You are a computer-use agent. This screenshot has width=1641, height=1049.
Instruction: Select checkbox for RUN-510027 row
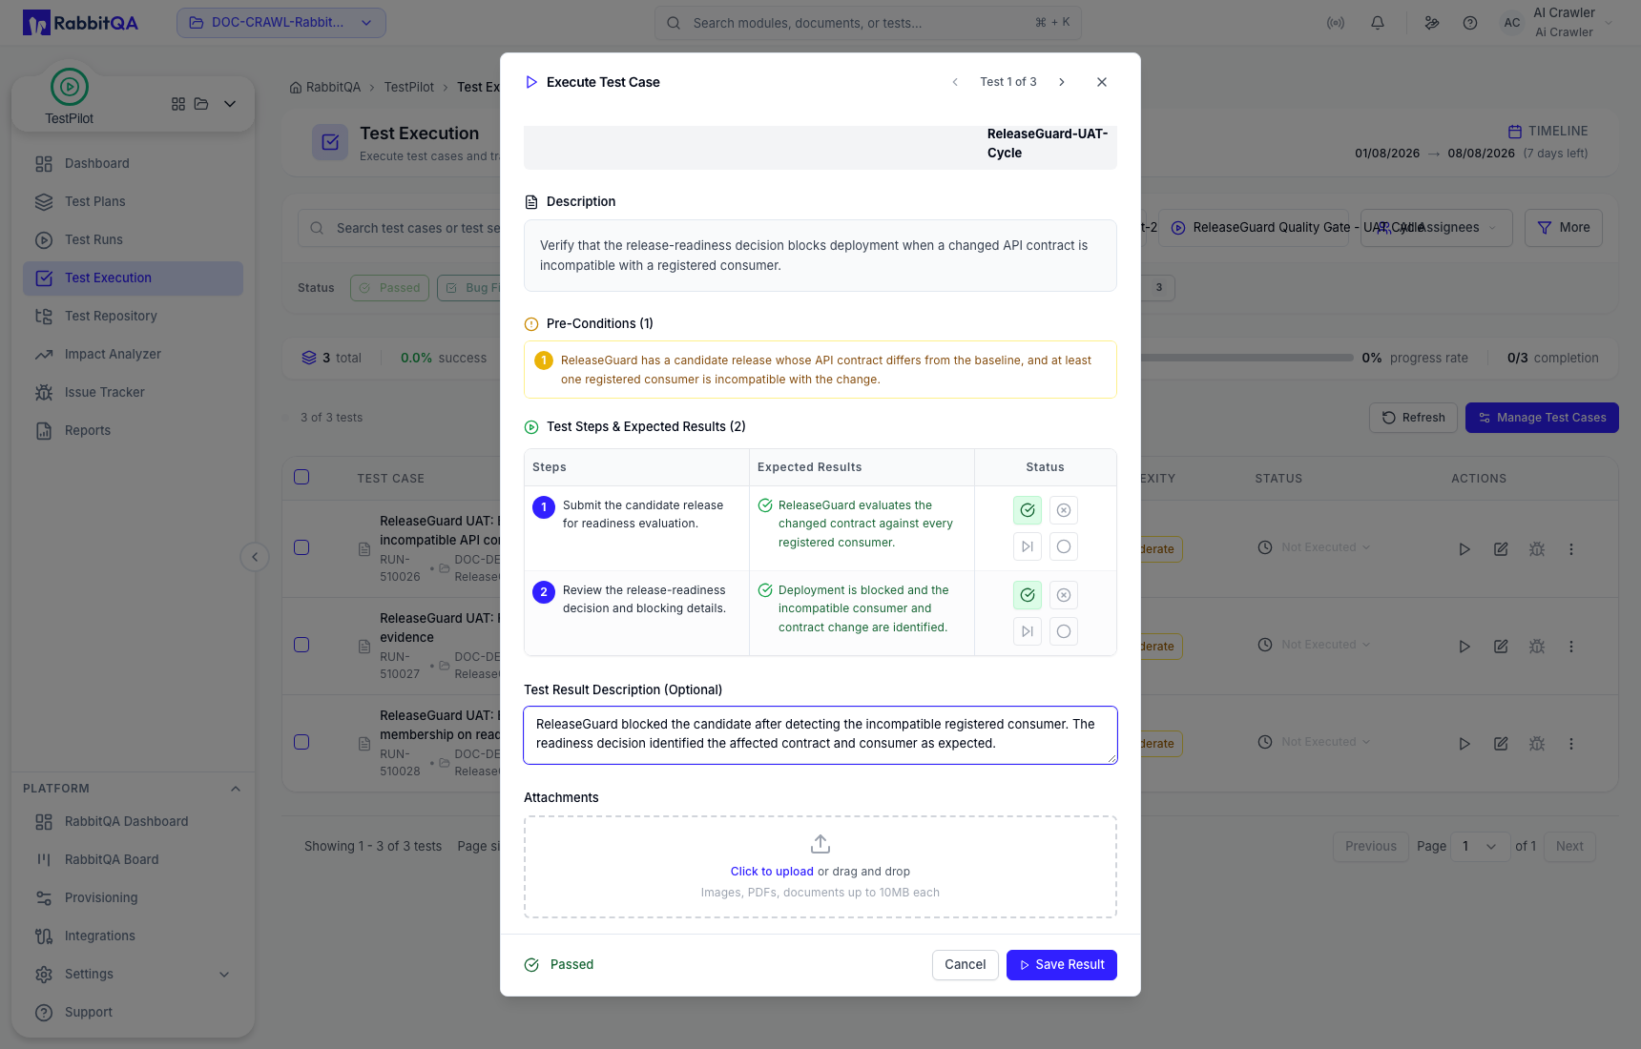click(x=301, y=645)
